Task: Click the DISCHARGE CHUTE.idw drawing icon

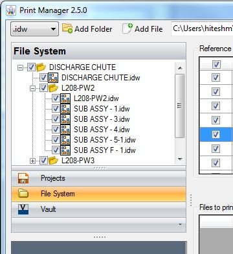Action: pos(53,78)
